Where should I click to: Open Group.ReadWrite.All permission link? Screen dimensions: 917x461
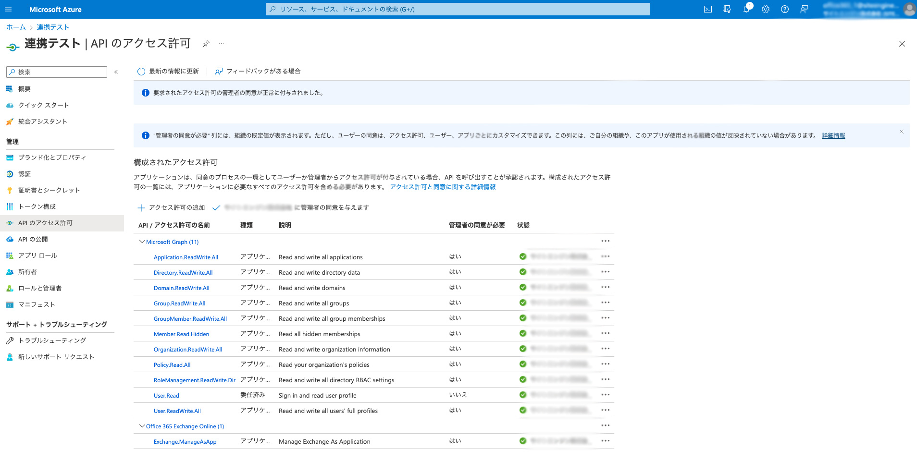[180, 303]
